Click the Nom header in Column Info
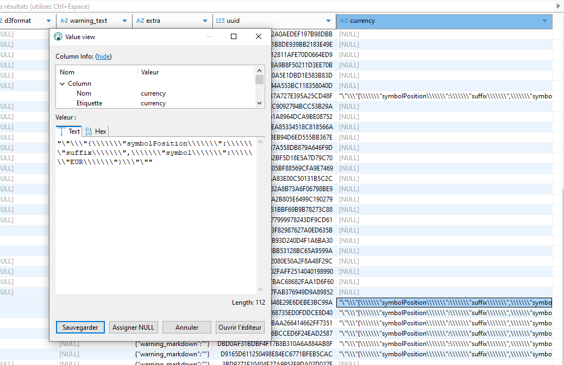564x365 pixels. [67, 72]
